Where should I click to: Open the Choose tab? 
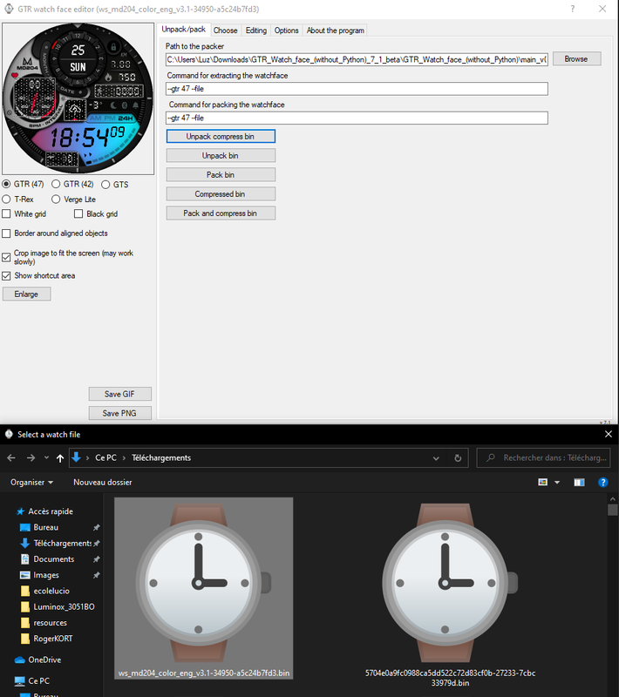point(226,30)
